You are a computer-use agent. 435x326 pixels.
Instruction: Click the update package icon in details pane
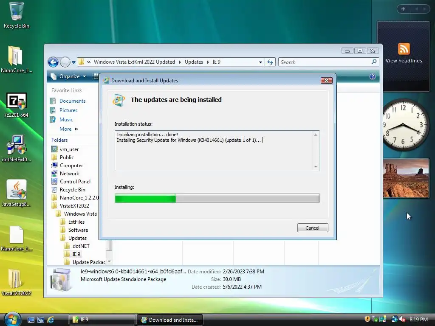click(60, 279)
